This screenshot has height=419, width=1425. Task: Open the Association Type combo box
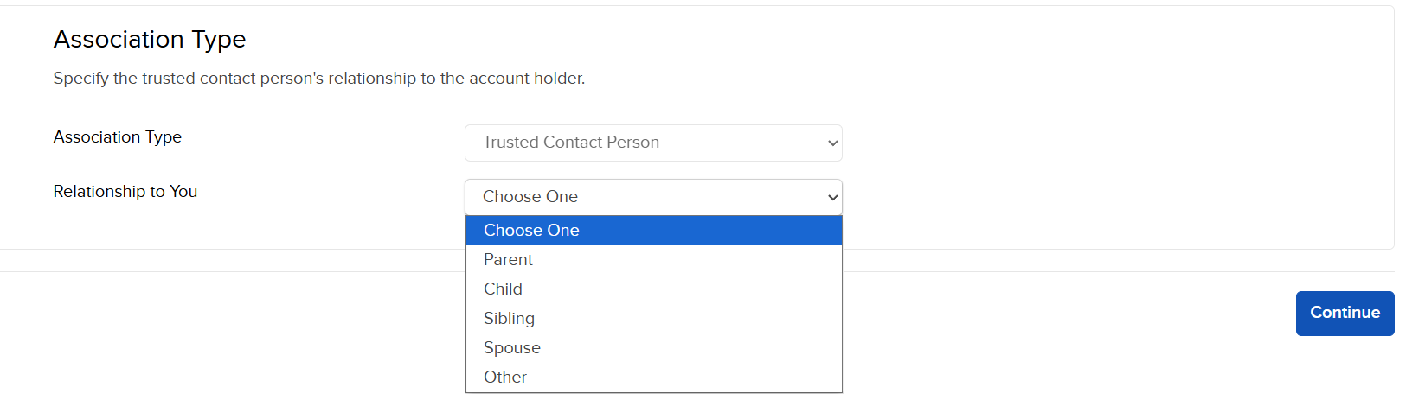(653, 143)
